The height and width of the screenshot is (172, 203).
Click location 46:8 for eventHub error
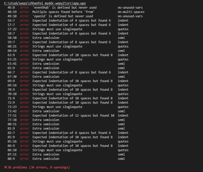point(11,8)
